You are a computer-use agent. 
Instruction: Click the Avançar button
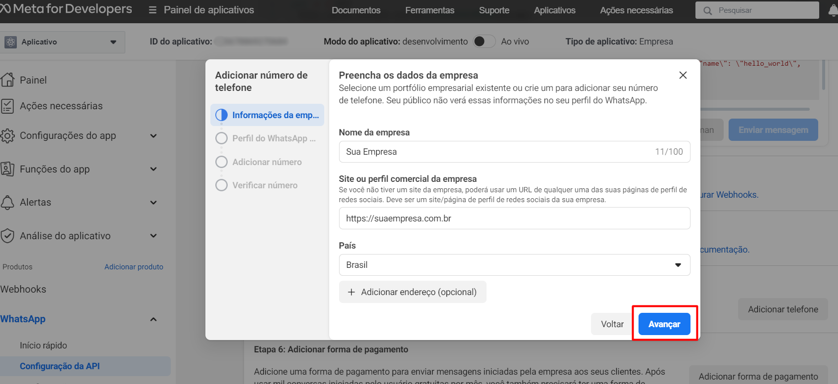coord(664,324)
